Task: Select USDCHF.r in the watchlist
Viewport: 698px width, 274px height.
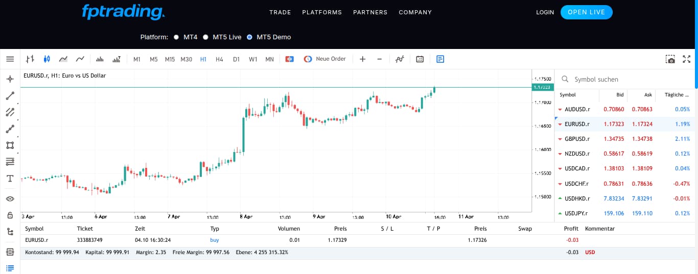Action: (625, 184)
